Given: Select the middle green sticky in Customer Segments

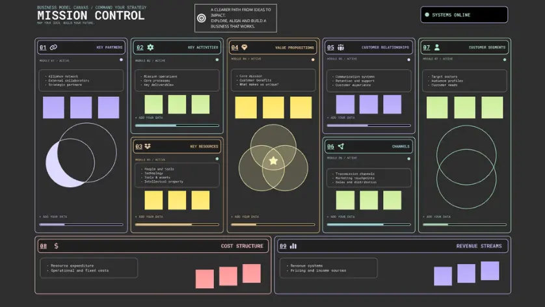Looking at the screenshot, I should pyautogui.click(x=465, y=107).
